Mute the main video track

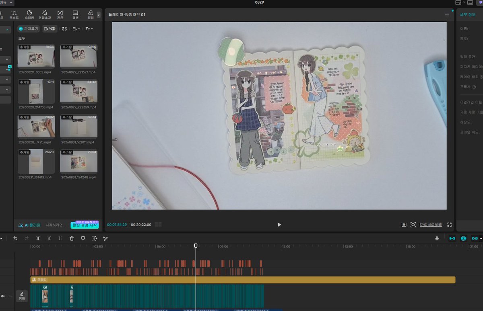point(3,296)
